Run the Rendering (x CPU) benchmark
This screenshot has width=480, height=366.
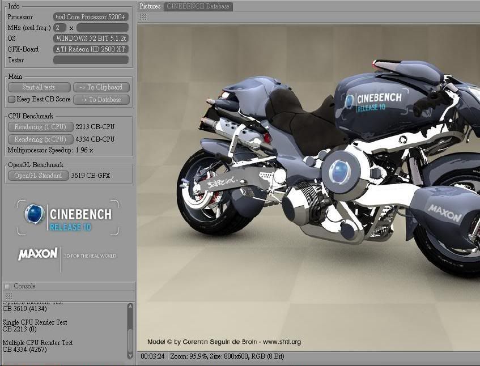(40, 139)
